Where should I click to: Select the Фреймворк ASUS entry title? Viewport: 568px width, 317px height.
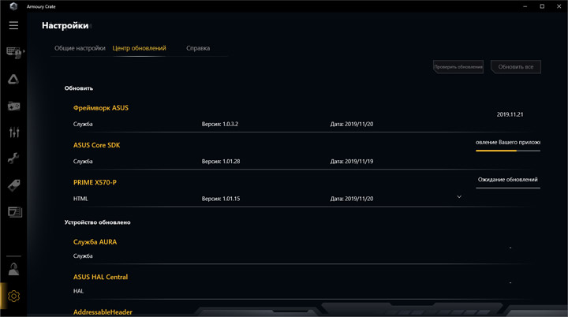101,108
